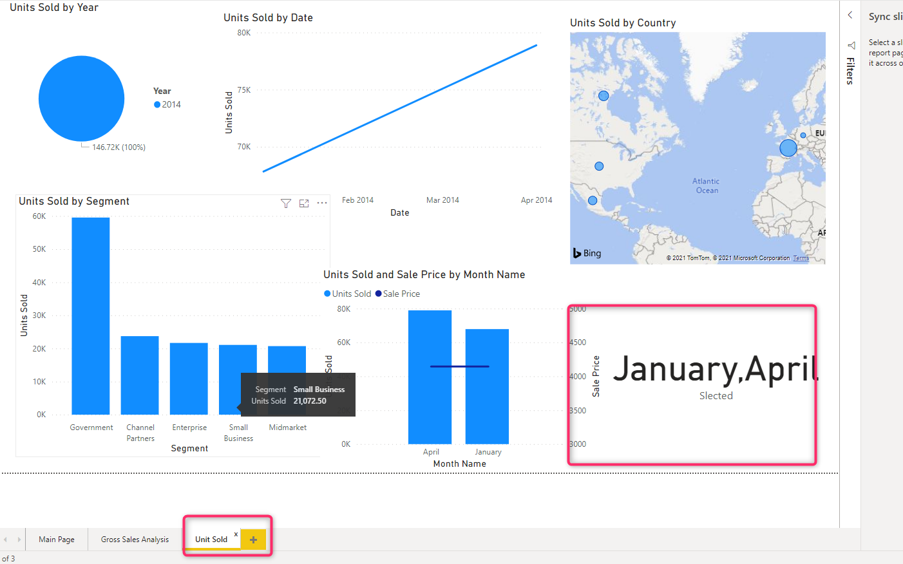903x564 pixels.
Task: Expand the Filters pane using the chevron arrow
Action: pyautogui.click(x=850, y=15)
